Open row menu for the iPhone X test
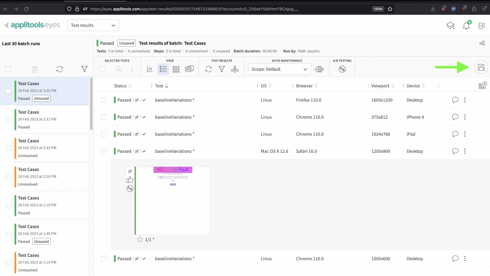The image size is (490, 276). click(x=465, y=117)
